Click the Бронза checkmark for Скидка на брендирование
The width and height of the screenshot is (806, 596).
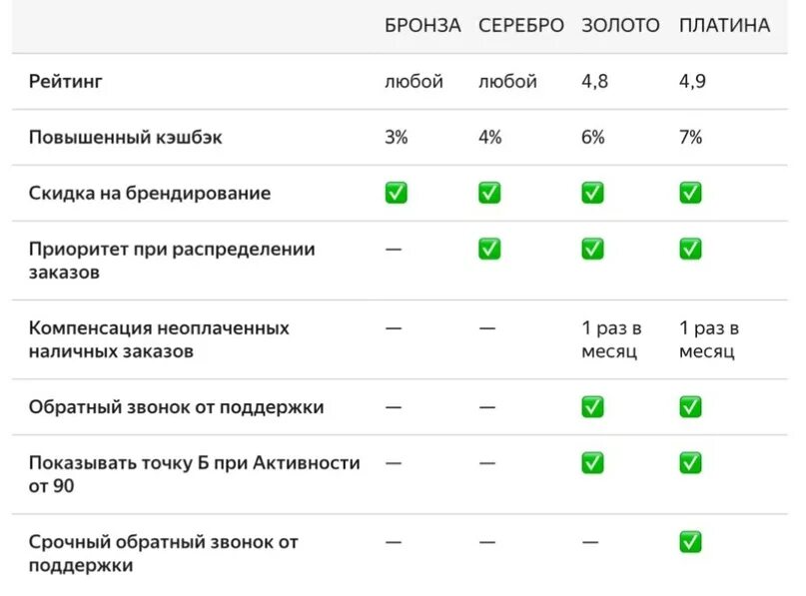pyautogui.click(x=396, y=194)
